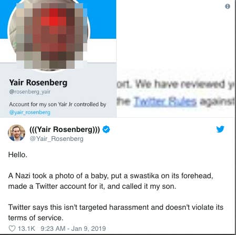Select the bold Yair Rosenberg profile name
236x235 pixels.
(x=38, y=83)
